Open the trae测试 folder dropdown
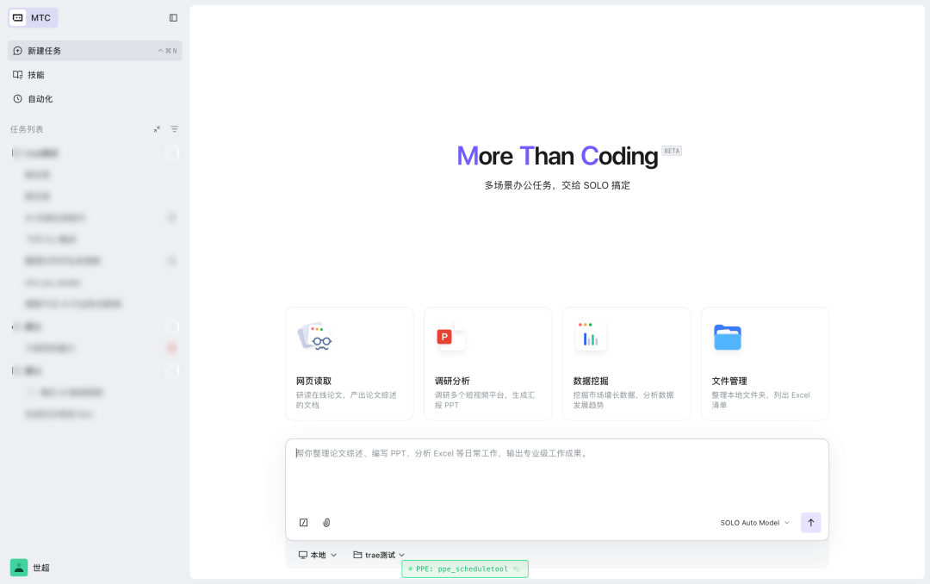The image size is (930, 584). 379,556
